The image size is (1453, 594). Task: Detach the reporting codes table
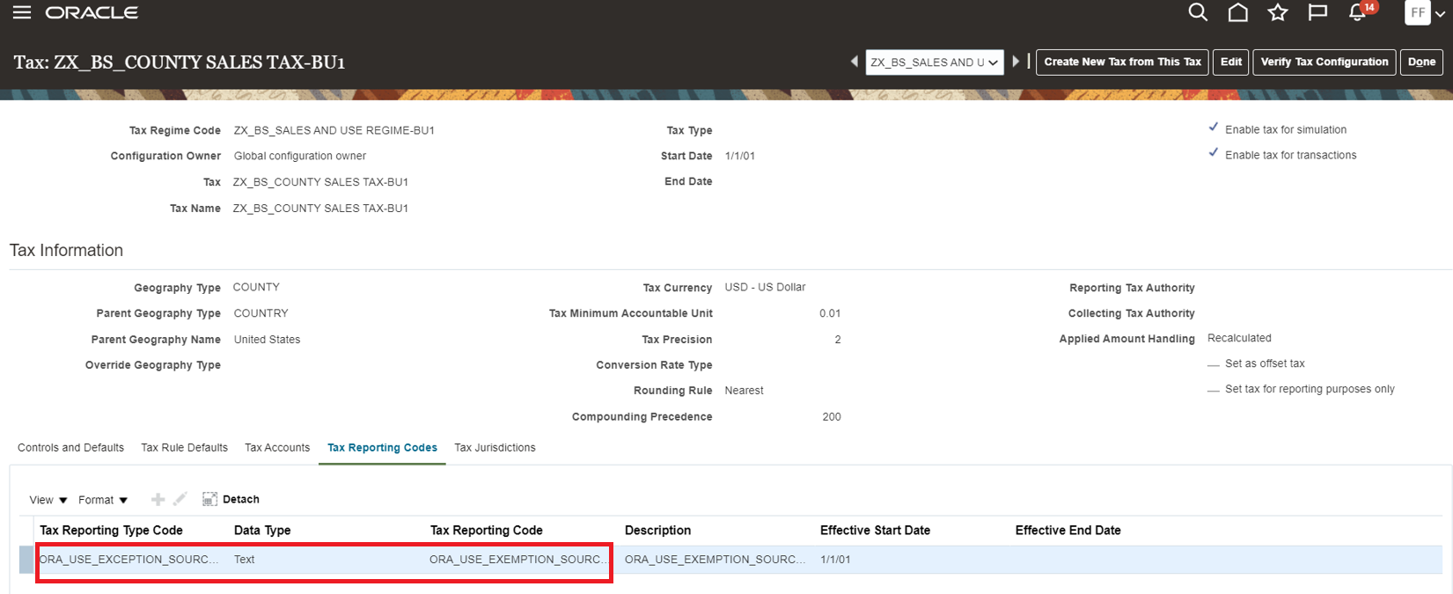tap(231, 499)
